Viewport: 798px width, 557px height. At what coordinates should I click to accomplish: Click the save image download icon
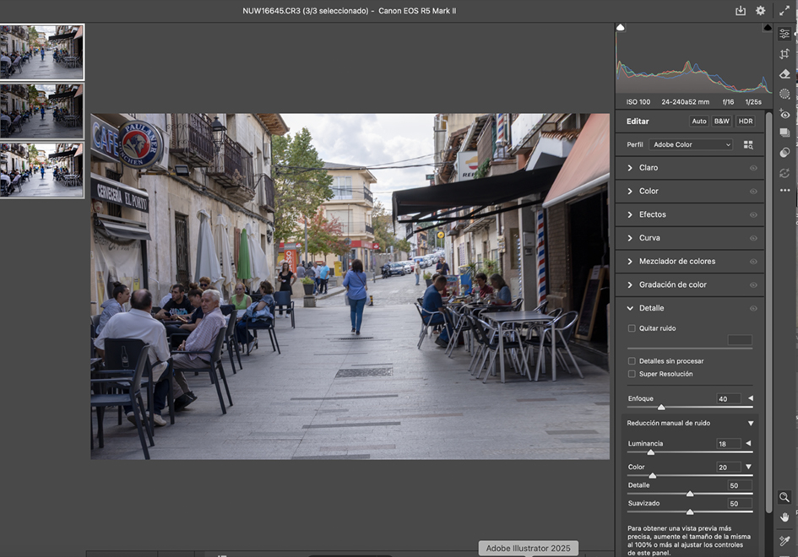coord(741,11)
